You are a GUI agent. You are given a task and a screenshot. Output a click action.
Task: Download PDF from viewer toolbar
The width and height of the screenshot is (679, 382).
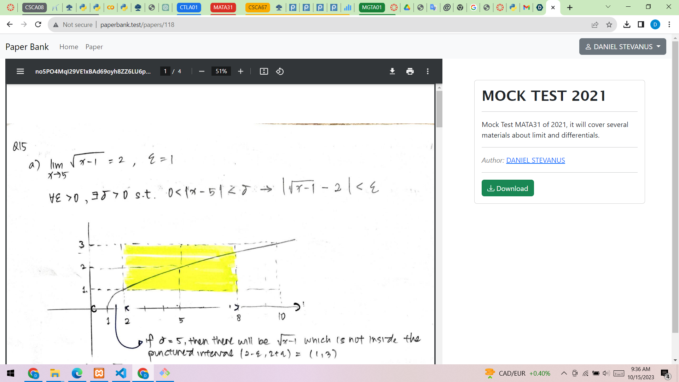[x=392, y=71]
